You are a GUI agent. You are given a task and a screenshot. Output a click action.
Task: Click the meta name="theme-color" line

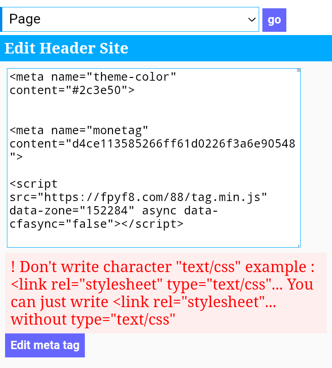tap(93, 77)
